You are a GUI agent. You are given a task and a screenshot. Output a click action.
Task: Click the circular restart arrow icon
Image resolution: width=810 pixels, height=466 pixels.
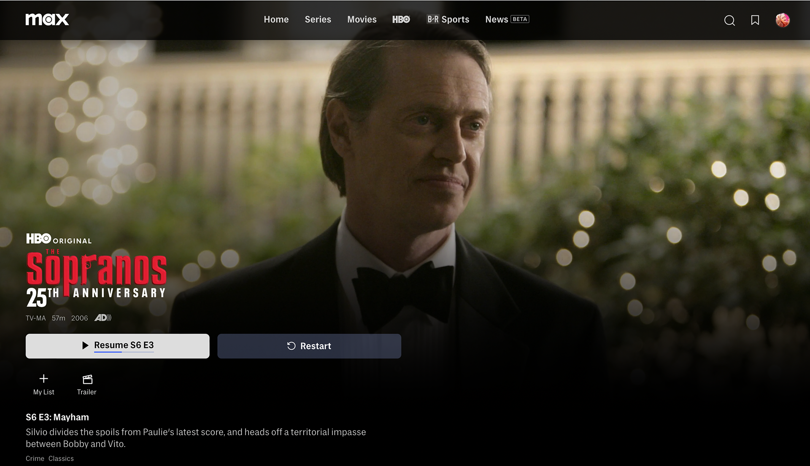pyautogui.click(x=291, y=346)
